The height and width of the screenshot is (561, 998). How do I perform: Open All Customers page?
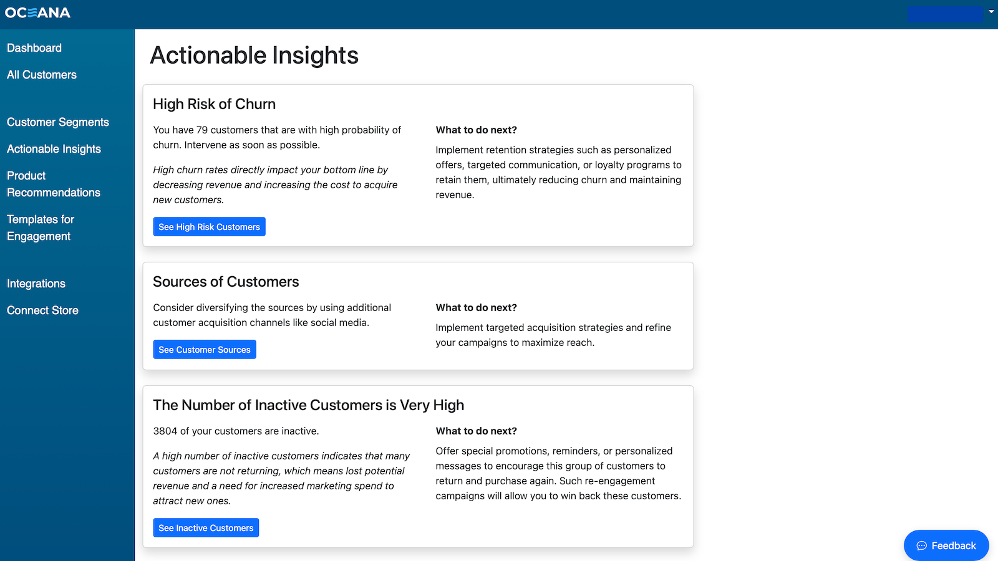point(42,75)
